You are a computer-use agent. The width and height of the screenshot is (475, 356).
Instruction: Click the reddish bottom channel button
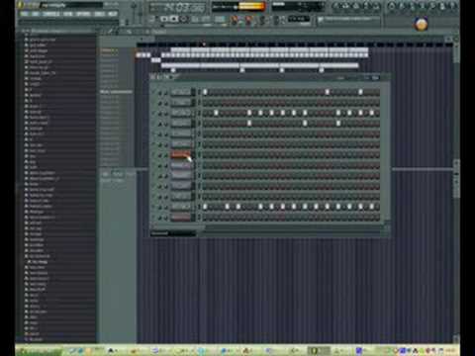pyautogui.click(x=180, y=218)
